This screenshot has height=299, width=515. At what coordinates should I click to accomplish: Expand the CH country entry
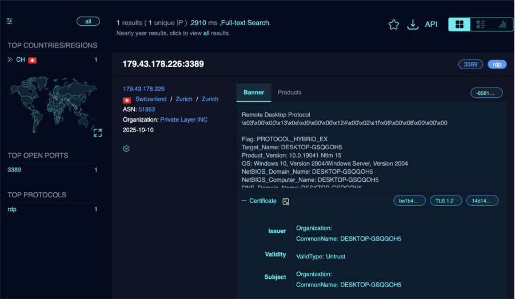(10, 59)
